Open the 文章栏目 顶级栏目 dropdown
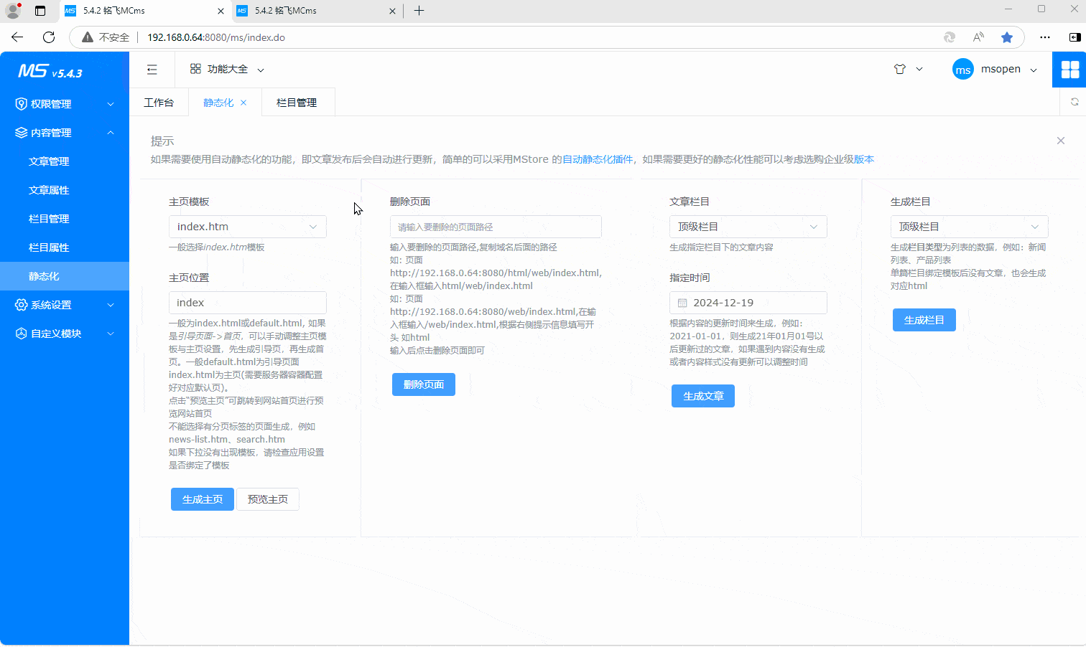The width and height of the screenshot is (1086, 647). (x=748, y=227)
